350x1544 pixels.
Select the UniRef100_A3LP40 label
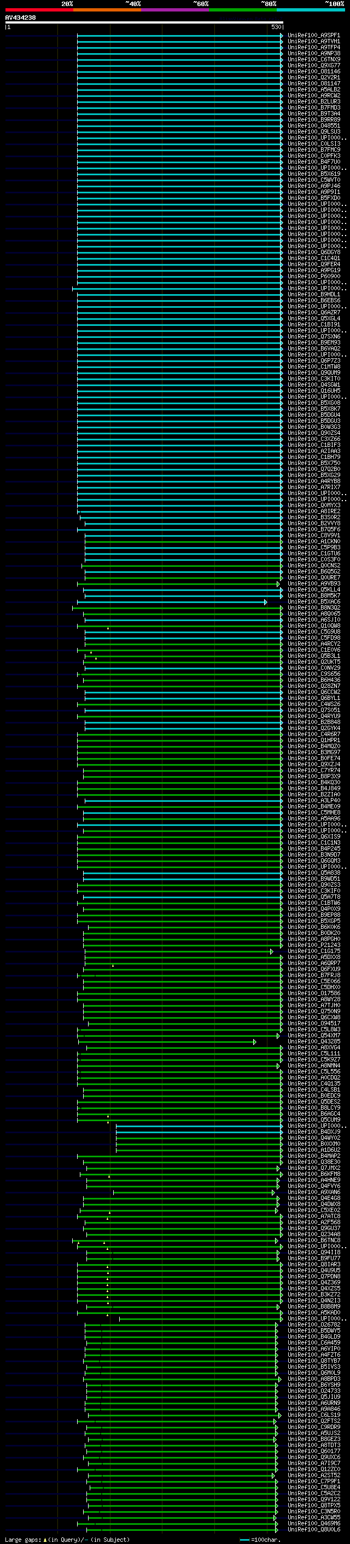[x=313, y=800]
